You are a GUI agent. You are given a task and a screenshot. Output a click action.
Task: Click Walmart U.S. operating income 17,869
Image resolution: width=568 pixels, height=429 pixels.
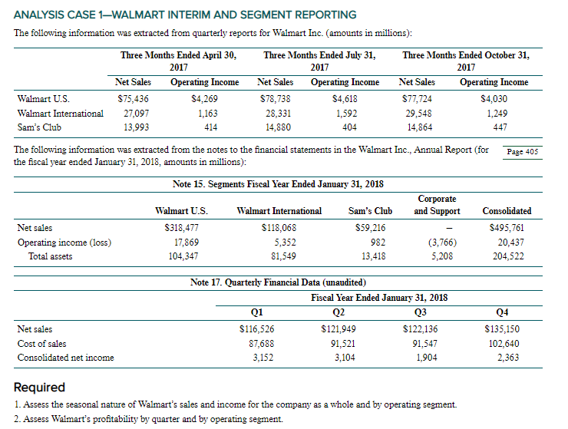[187, 243]
